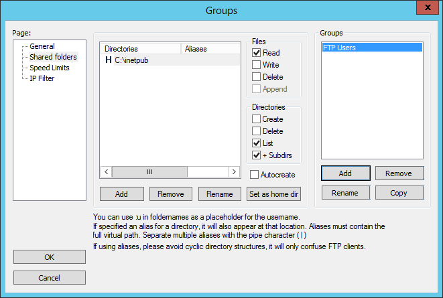Enable the Directories Delete permission
Screen dimensions: 443x298
pos(256,131)
